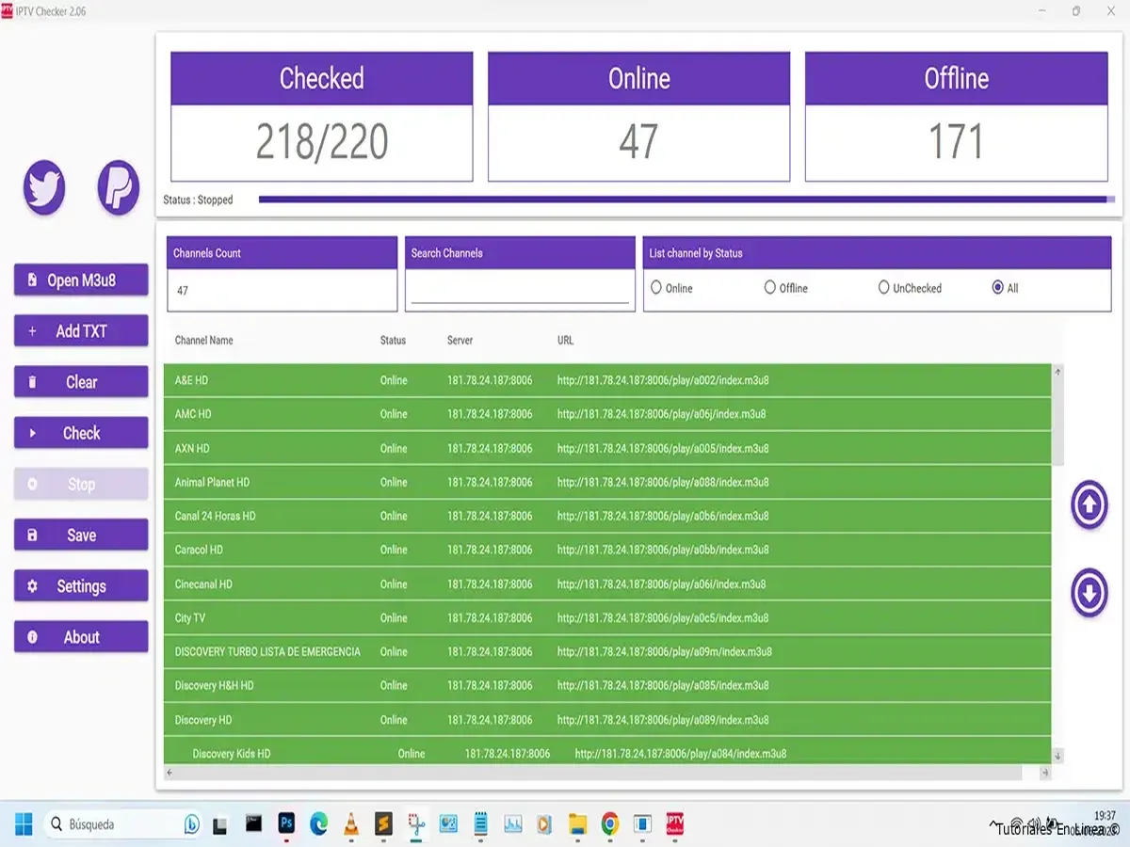Click the Channels Count value field

tap(282, 291)
